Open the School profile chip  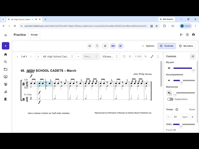tap(185, 26)
